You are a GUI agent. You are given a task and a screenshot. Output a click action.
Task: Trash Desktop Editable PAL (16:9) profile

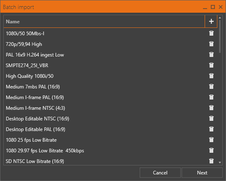click(x=211, y=129)
